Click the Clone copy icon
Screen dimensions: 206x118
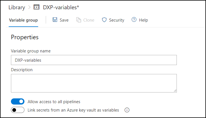click(x=79, y=20)
